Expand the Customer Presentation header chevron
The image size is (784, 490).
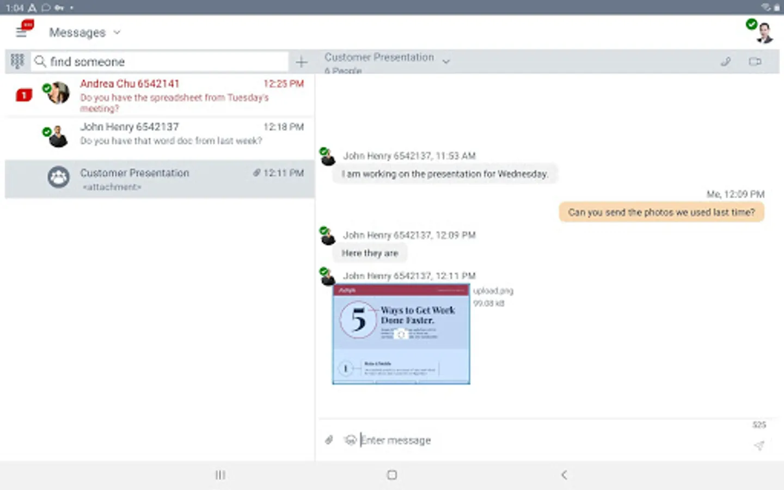point(446,62)
